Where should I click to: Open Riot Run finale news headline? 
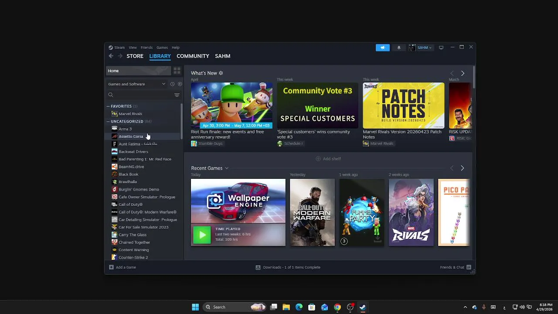tap(227, 134)
